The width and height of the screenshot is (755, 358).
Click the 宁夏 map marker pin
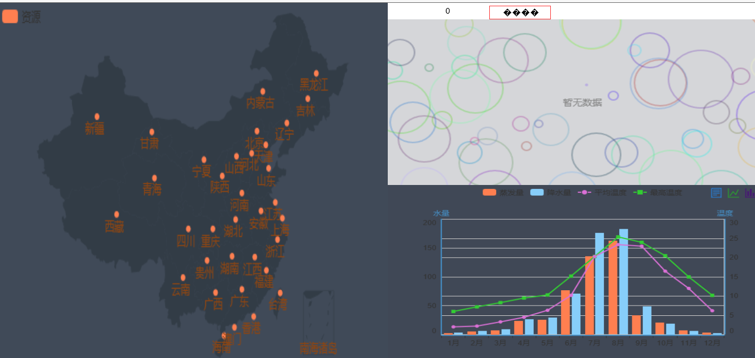[x=204, y=160]
